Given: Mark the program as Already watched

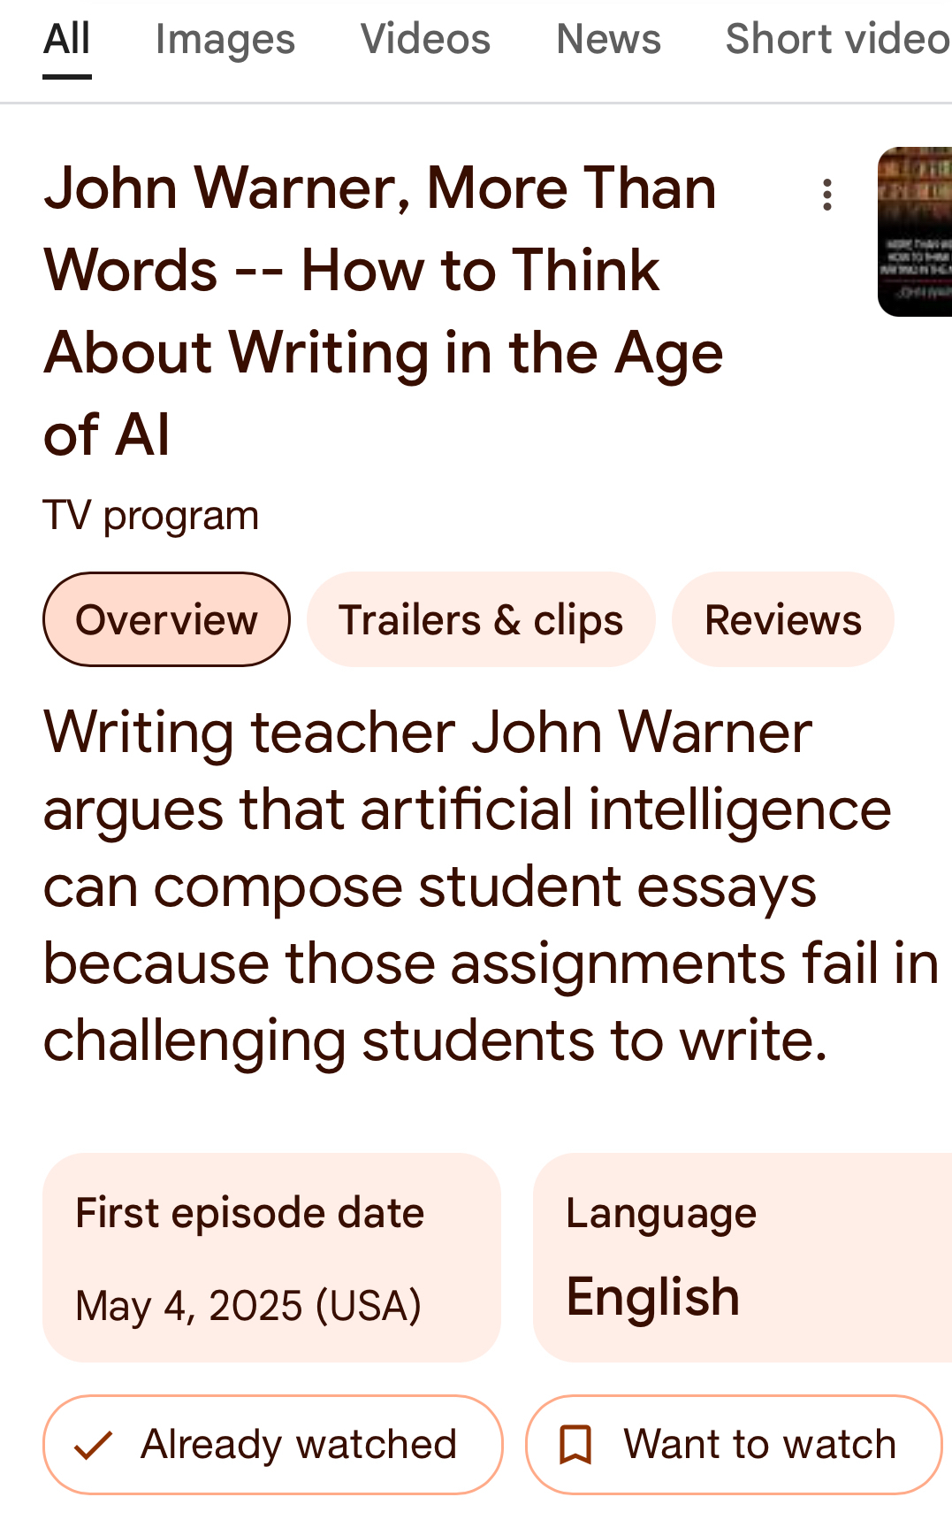Looking at the screenshot, I should point(272,1445).
